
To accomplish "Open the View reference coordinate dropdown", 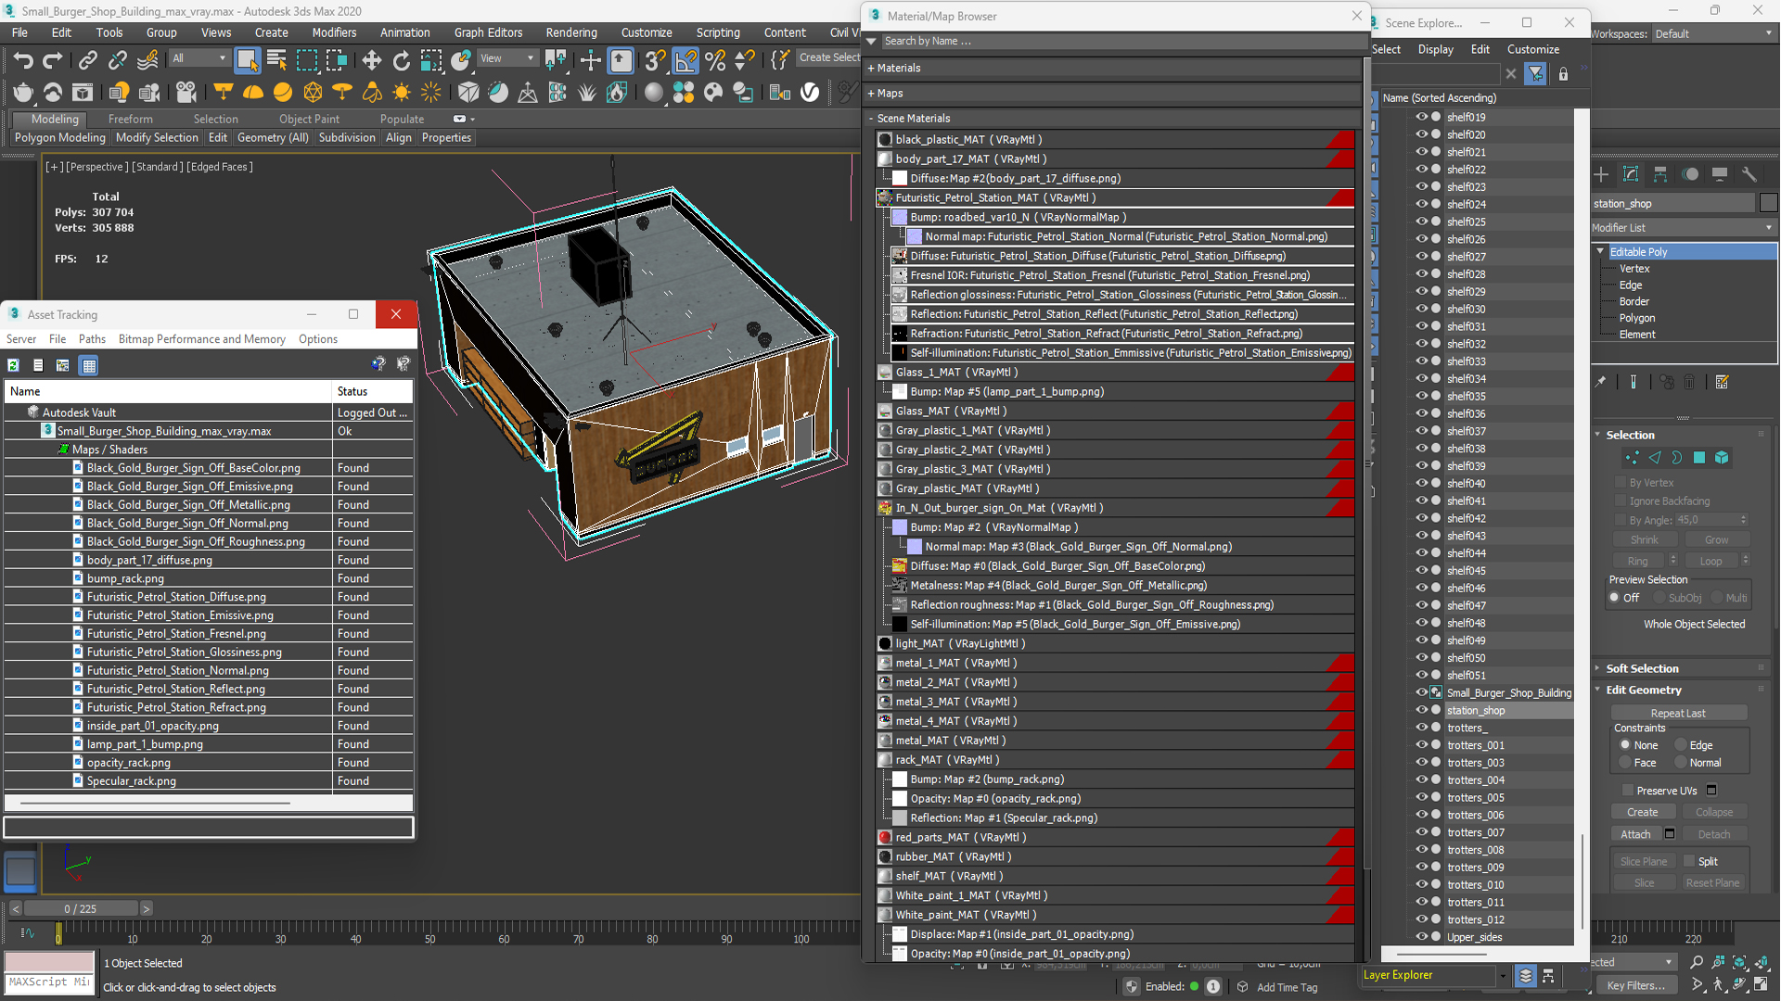I will click(506, 58).
